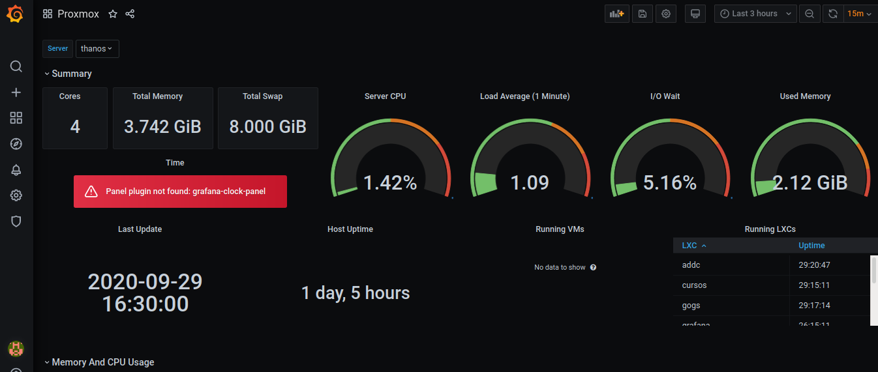Open the thanos server dropdown

97,49
